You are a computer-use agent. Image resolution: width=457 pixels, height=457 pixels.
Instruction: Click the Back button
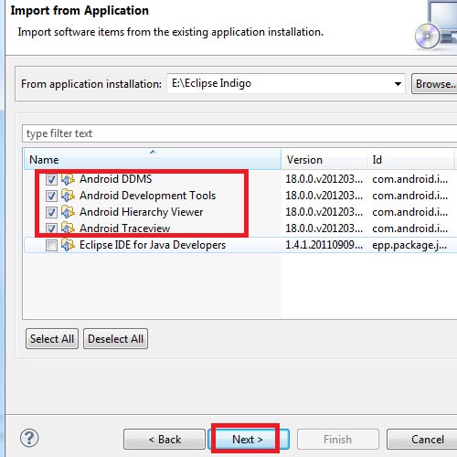point(165,440)
